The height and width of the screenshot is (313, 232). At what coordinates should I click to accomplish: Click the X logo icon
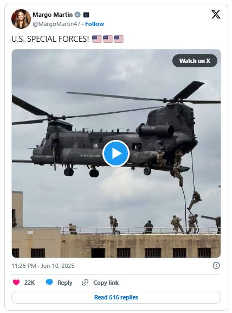(x=216, y=14)
